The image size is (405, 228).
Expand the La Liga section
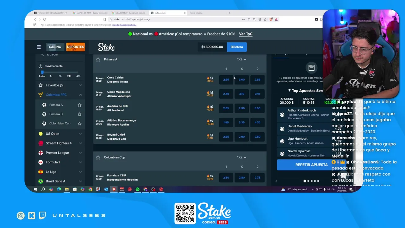click(x=80, y=172)
